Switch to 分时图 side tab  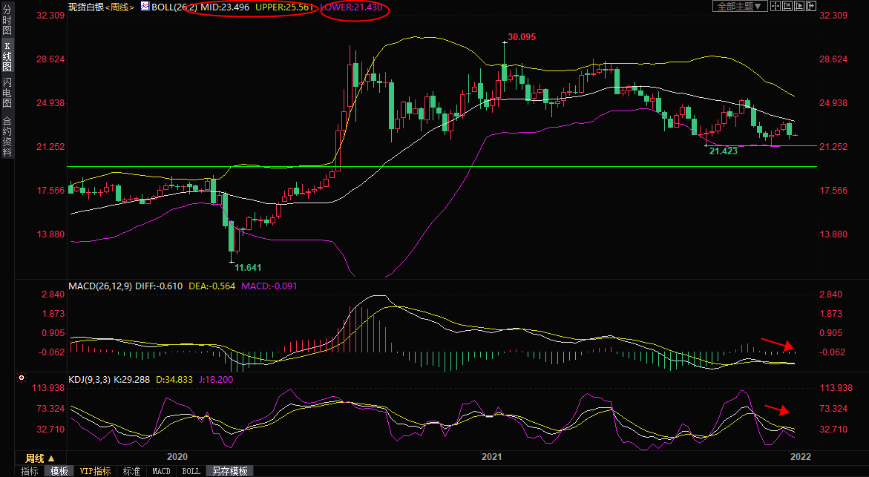(7, 20)
